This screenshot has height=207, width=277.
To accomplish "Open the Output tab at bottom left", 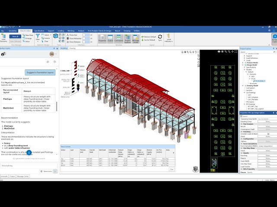I will pos(12,176).
